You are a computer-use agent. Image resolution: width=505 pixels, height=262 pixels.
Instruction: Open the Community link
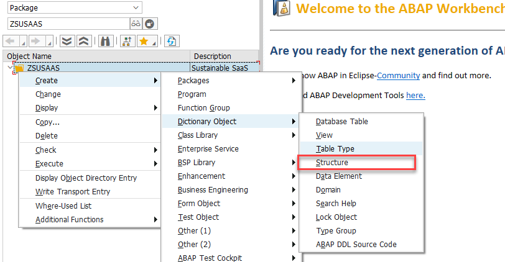click(x=399, y=76)
